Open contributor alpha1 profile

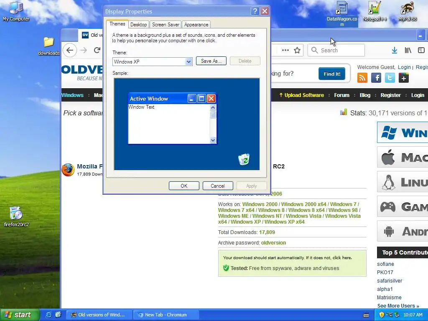(385, 289)
